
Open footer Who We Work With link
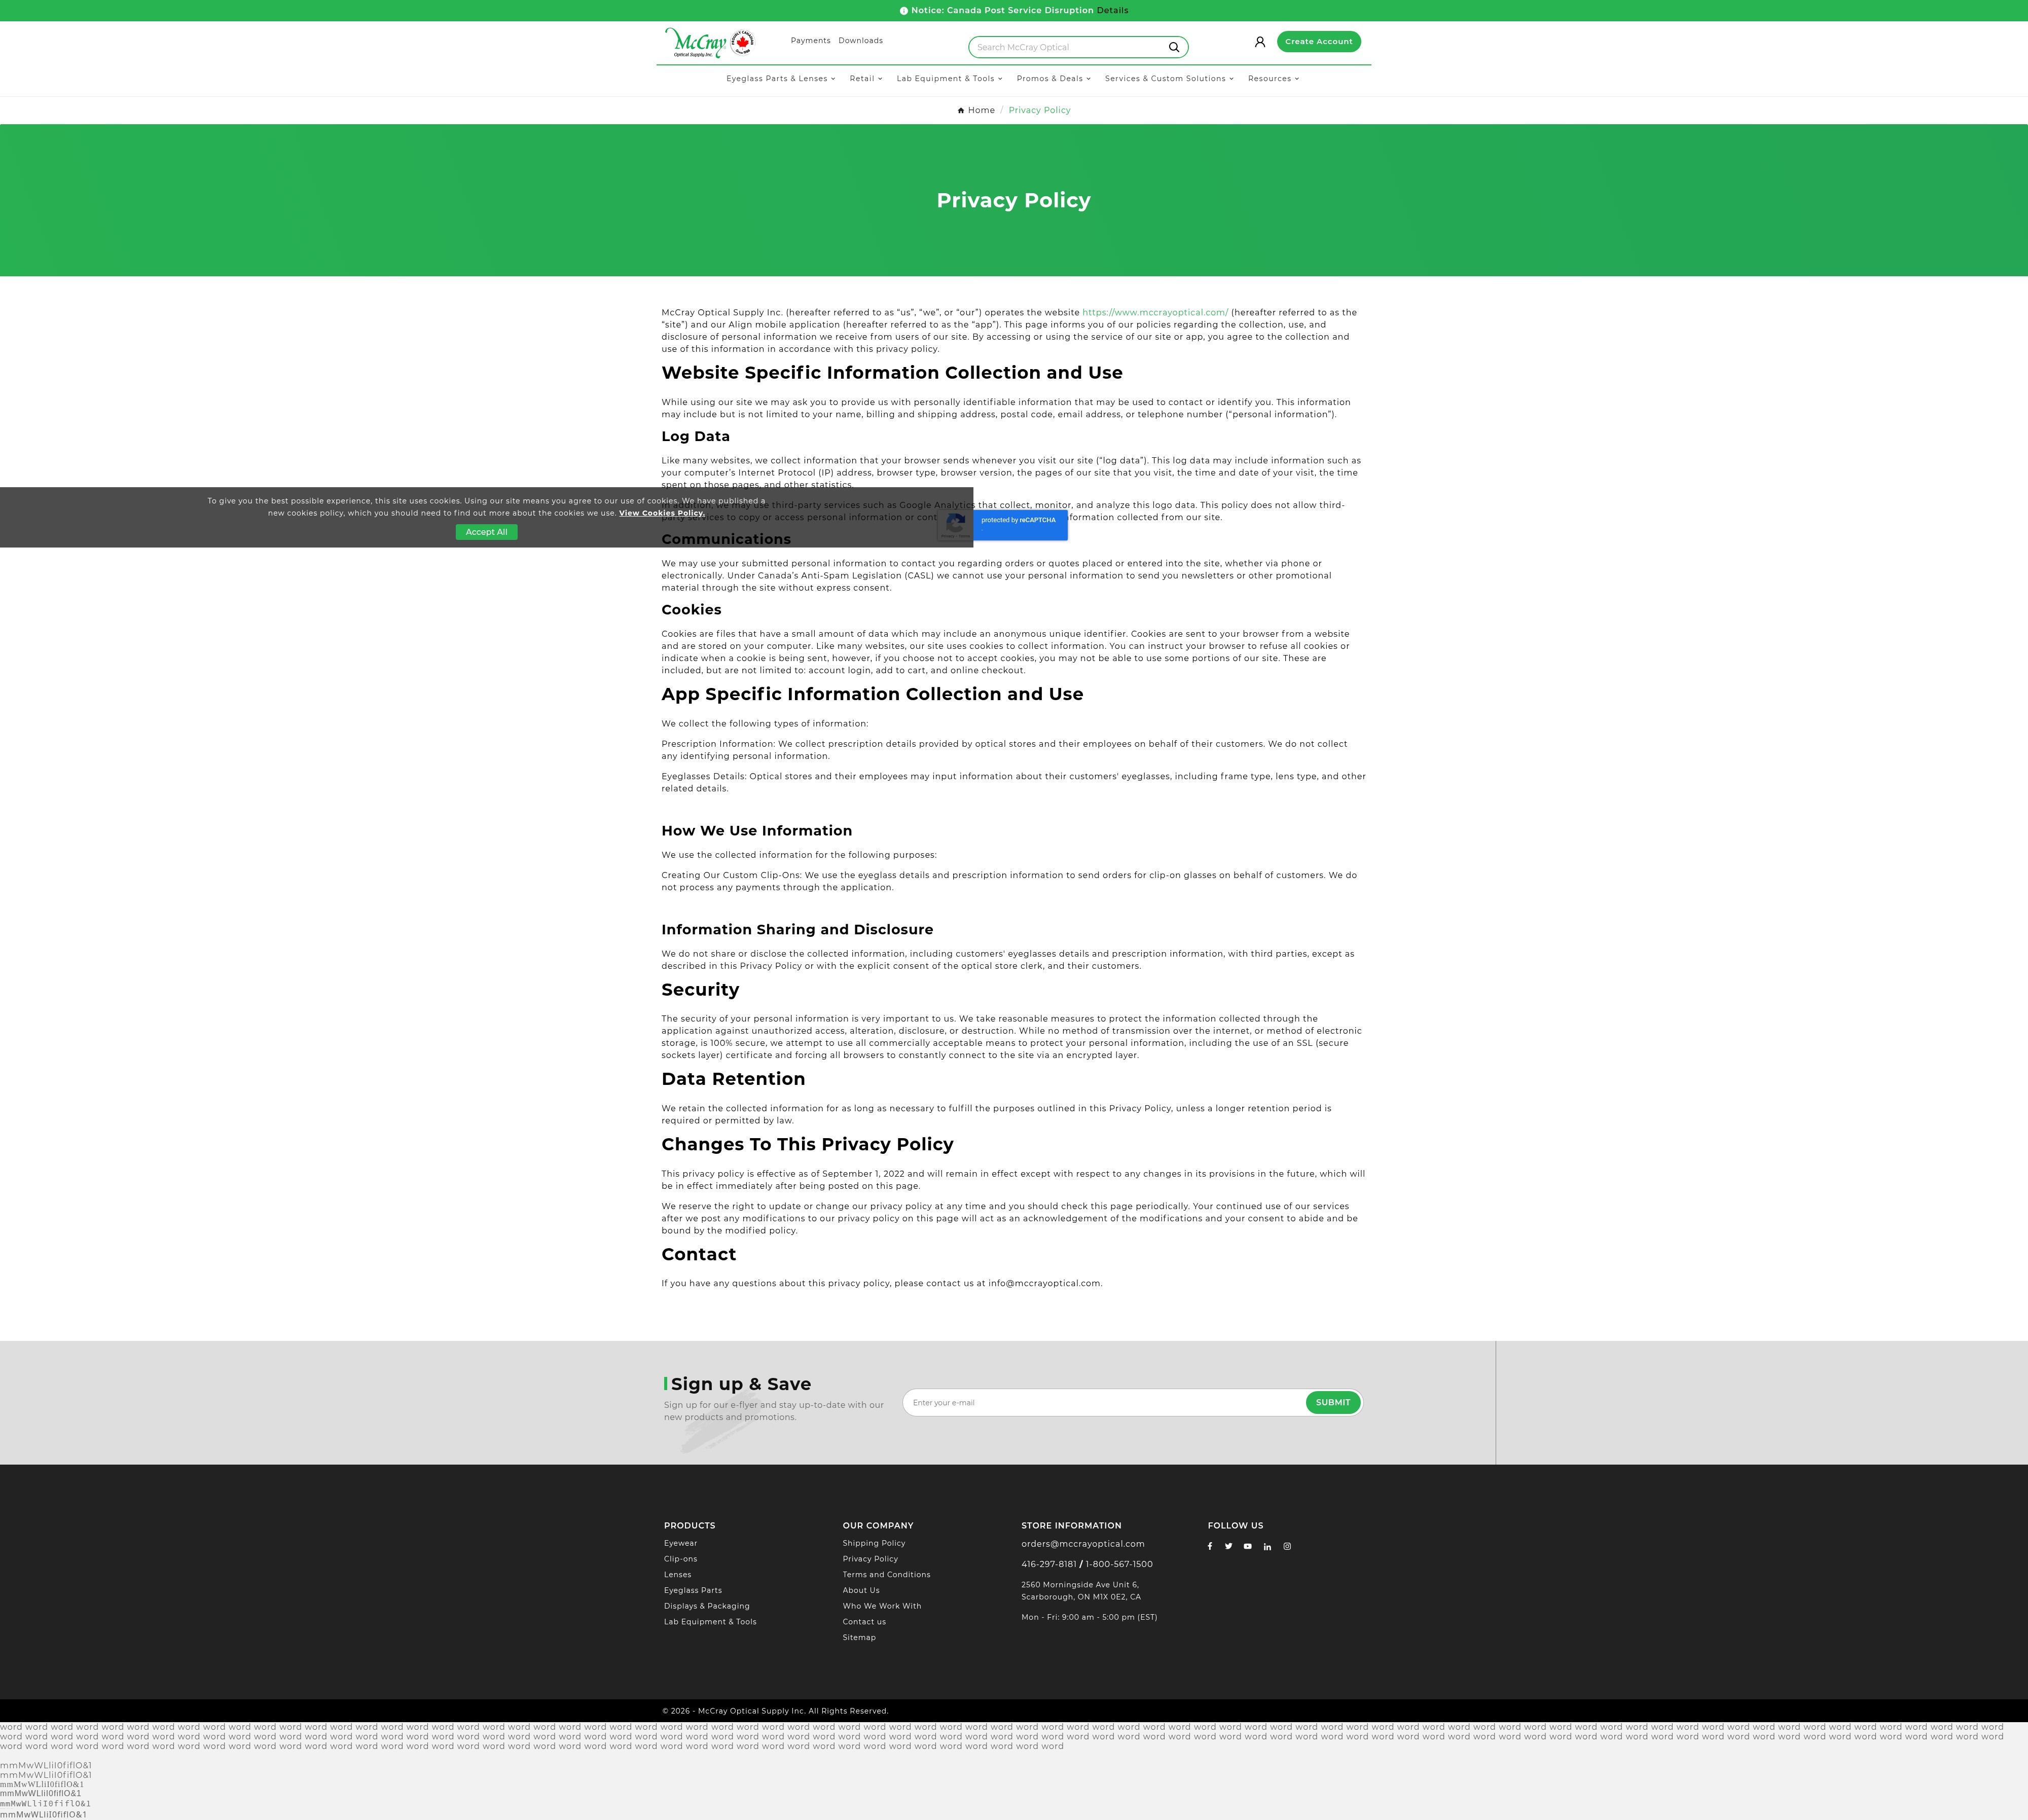[882, 1606]
